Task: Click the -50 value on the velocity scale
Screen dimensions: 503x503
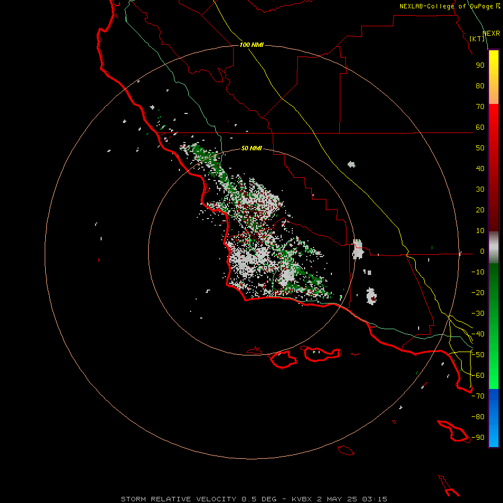Action: click(478, 355)
